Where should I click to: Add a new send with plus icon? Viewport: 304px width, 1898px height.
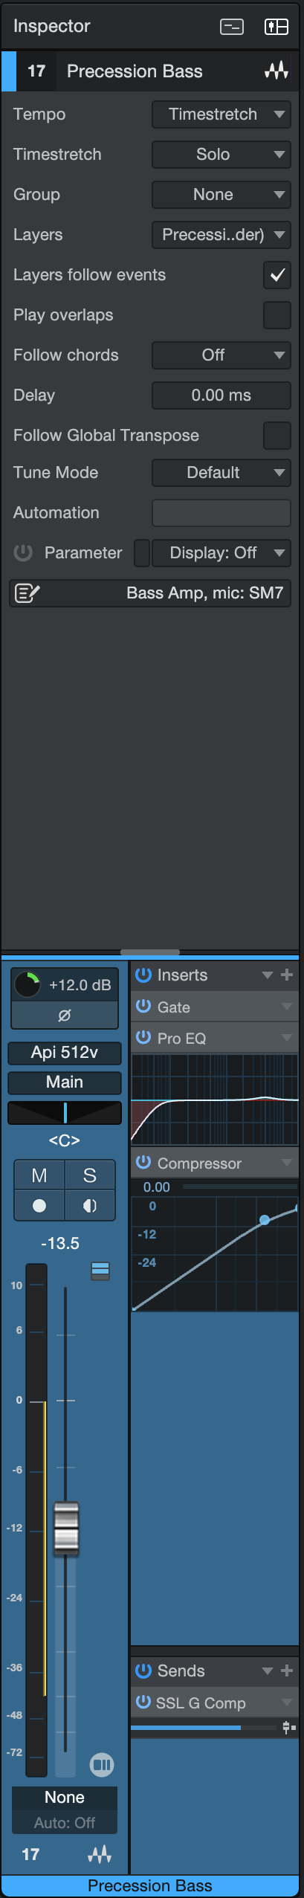click(287, 1671)
